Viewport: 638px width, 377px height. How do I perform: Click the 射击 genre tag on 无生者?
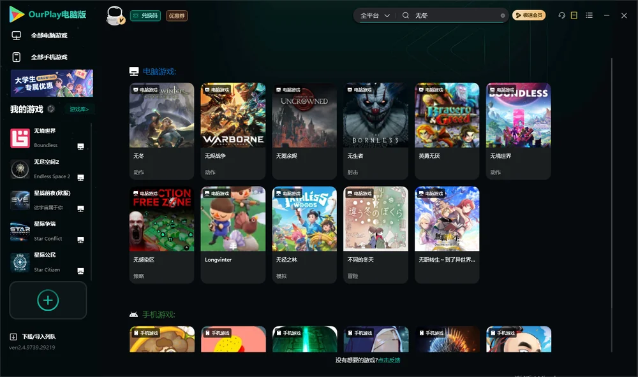tap(353, 172)
